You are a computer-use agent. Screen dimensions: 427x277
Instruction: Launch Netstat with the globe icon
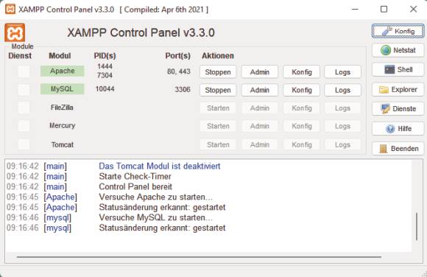tap(398, 50)
